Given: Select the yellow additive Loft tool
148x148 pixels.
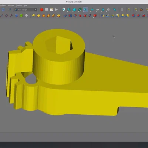Looking at the screenshot, I should coord(44,16).
